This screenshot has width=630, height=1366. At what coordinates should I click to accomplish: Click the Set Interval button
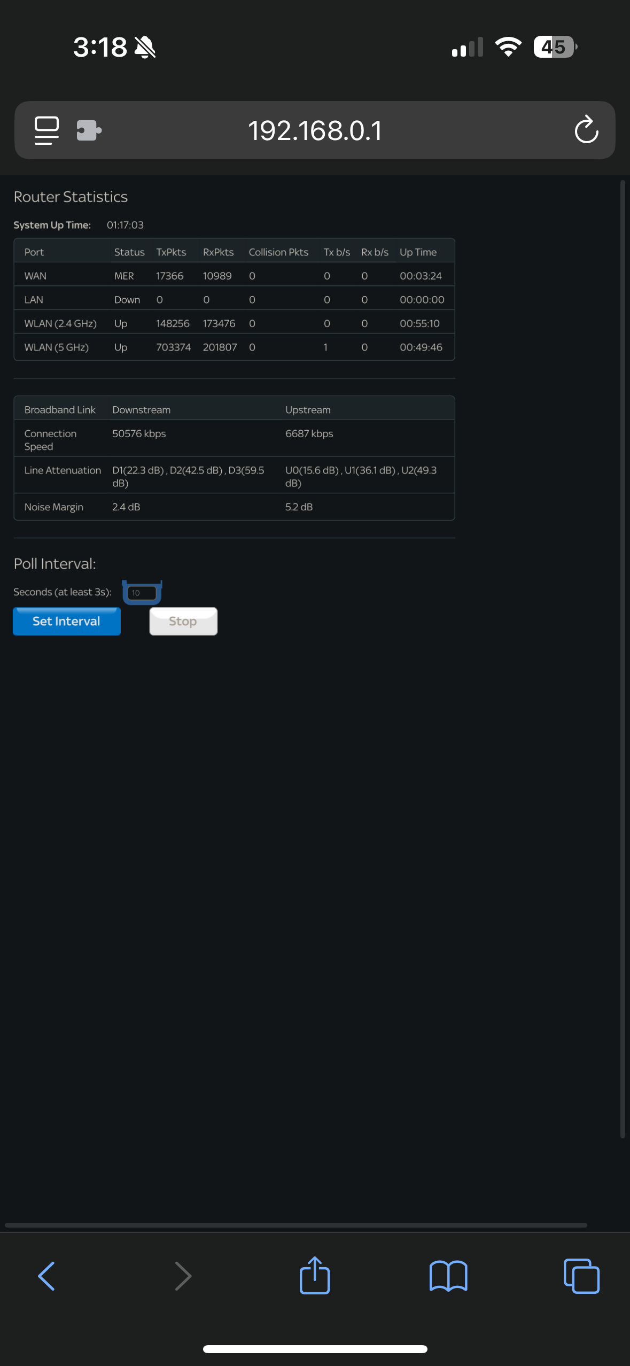coord(67,621)
